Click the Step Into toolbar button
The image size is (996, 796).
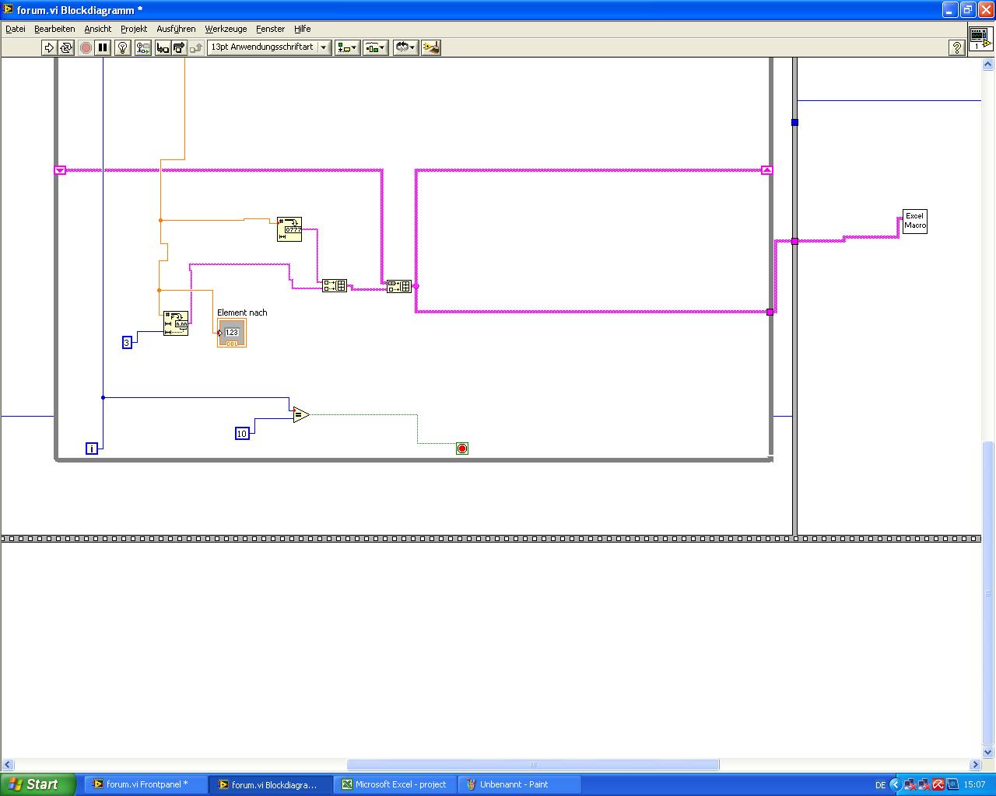(x=163, y=47)
